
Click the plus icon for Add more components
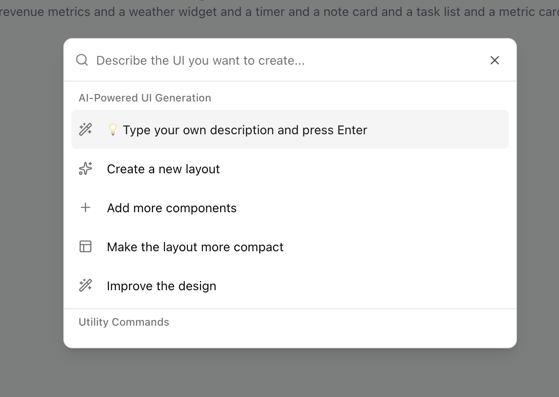tap(85, 207)
